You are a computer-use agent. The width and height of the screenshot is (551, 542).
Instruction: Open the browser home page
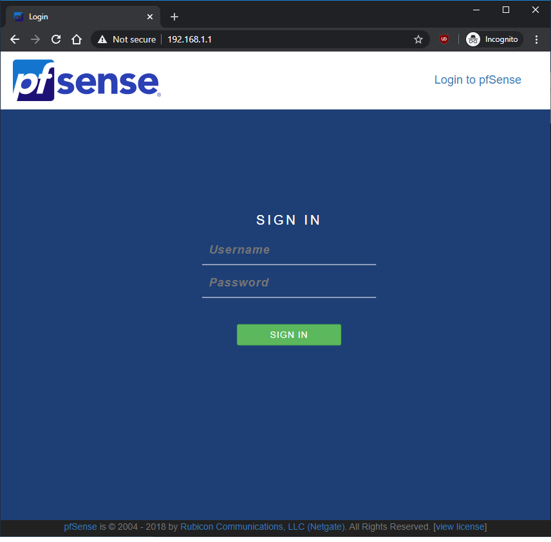[76, 39]
